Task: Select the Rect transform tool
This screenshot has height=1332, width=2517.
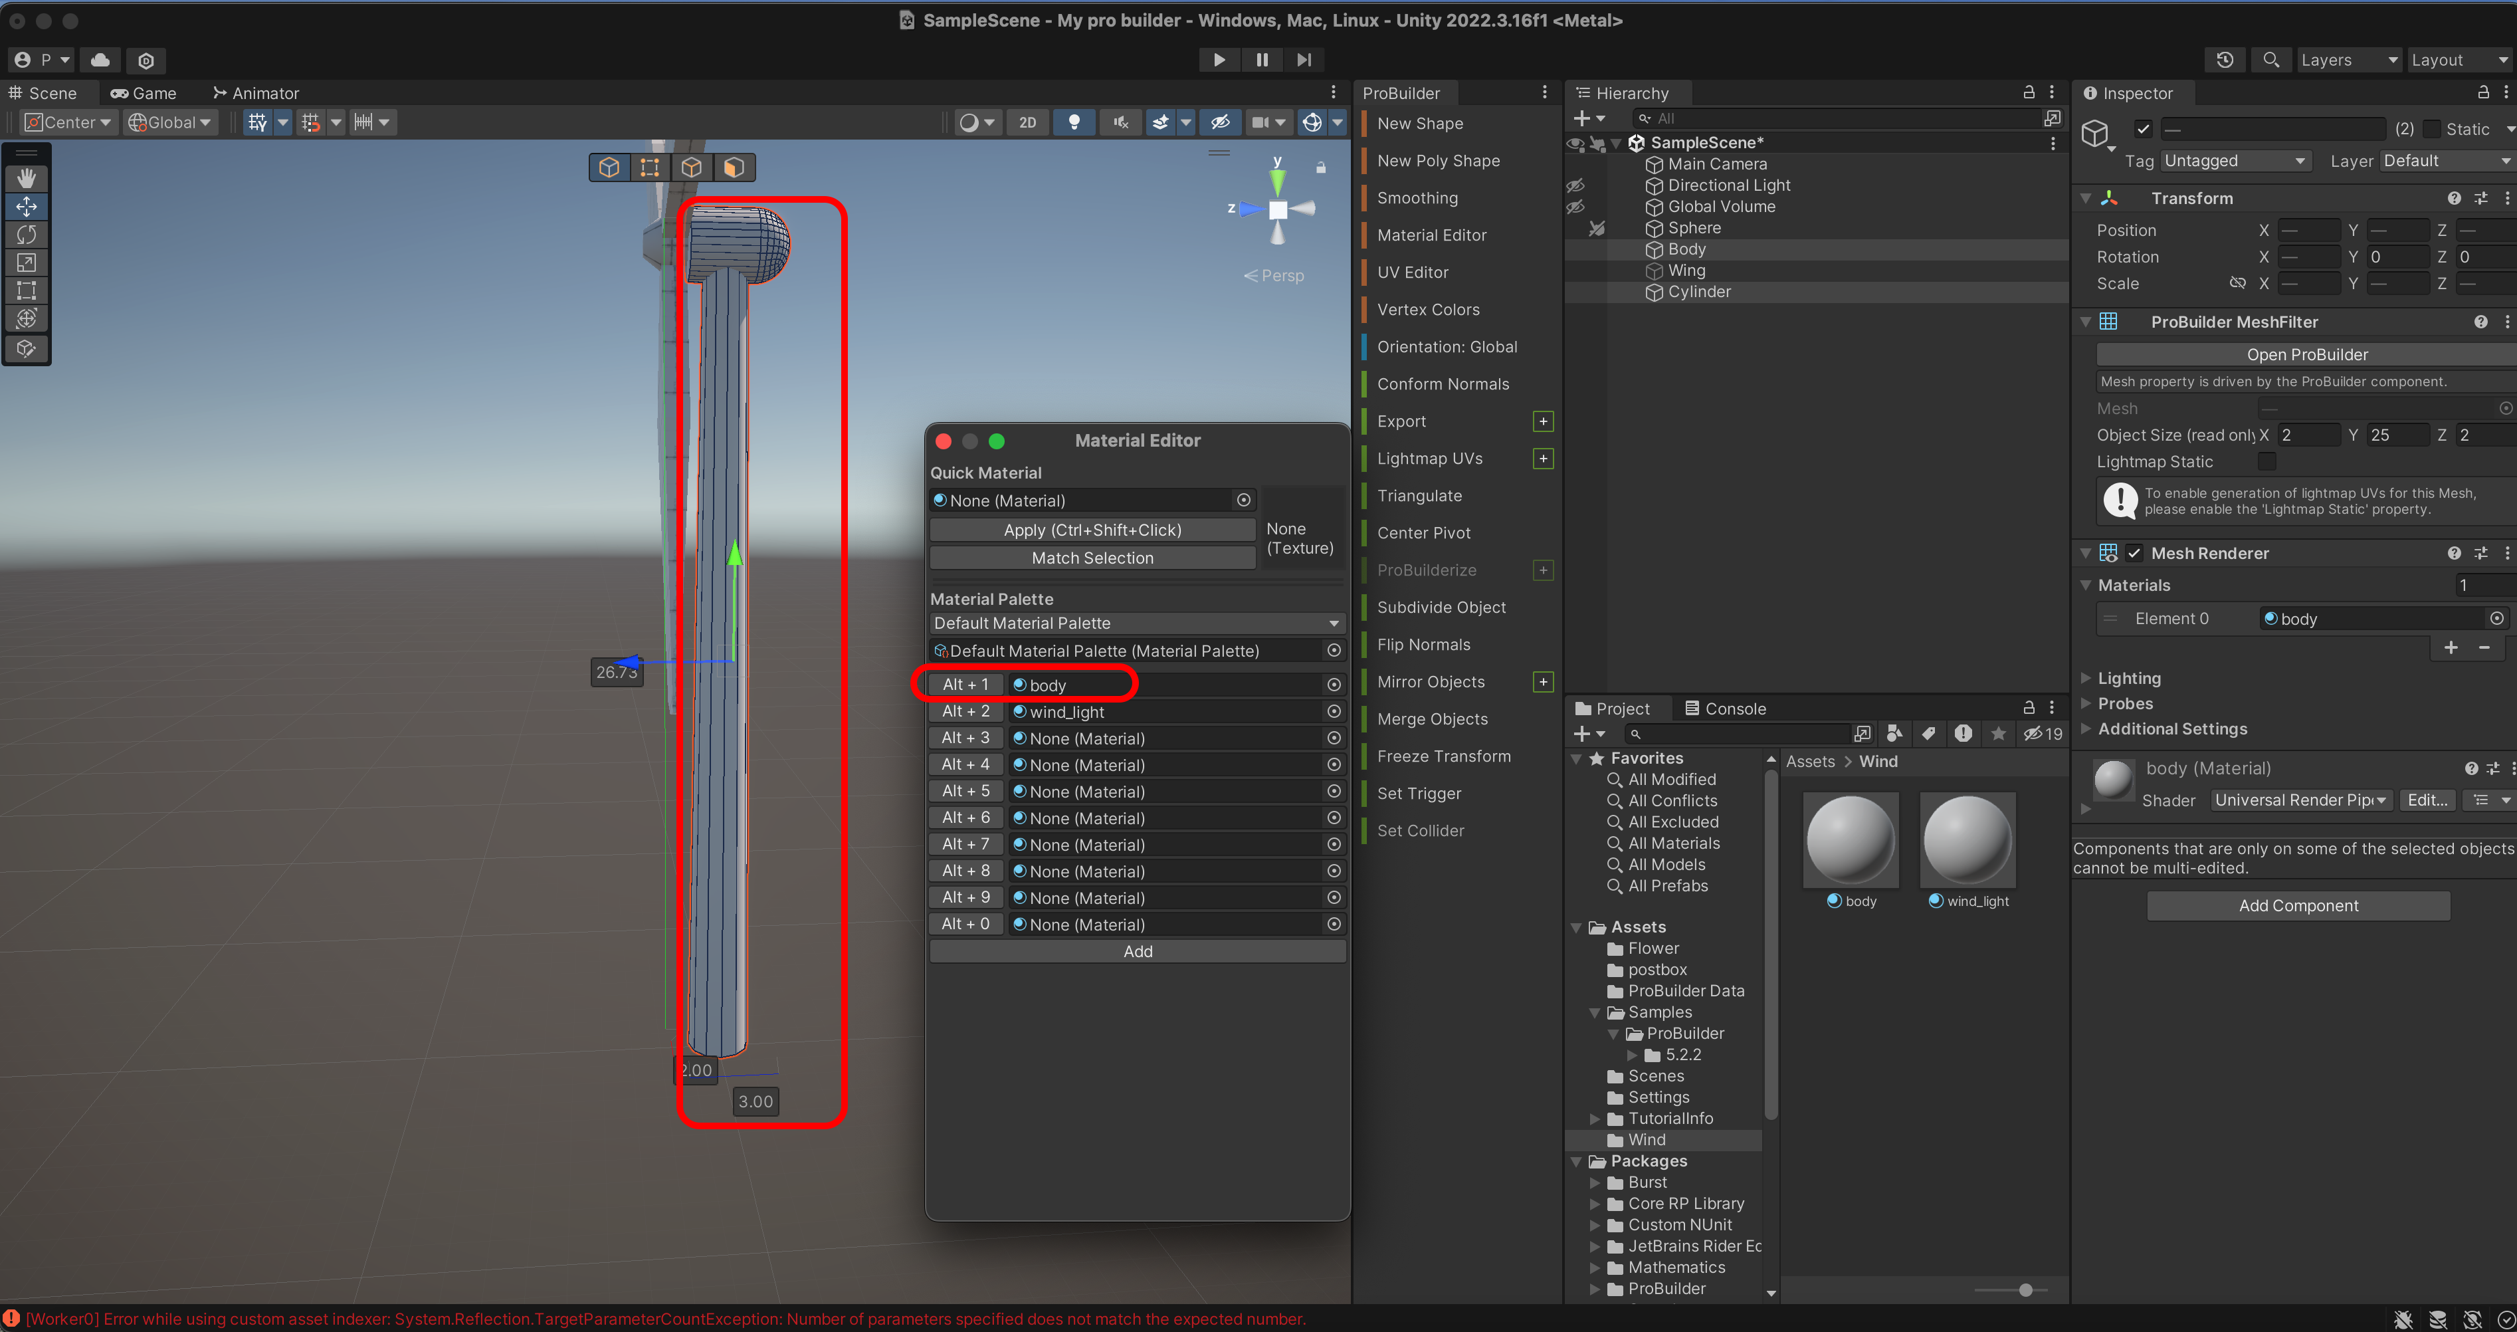Action: 27,290
